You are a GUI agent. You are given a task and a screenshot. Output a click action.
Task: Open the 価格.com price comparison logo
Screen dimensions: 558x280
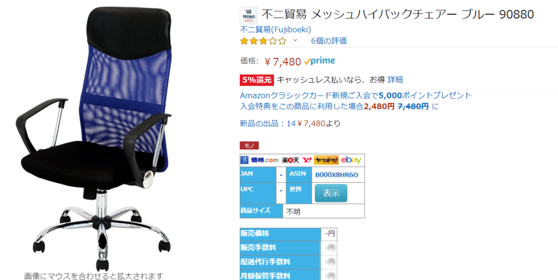[x=264, y=160]
